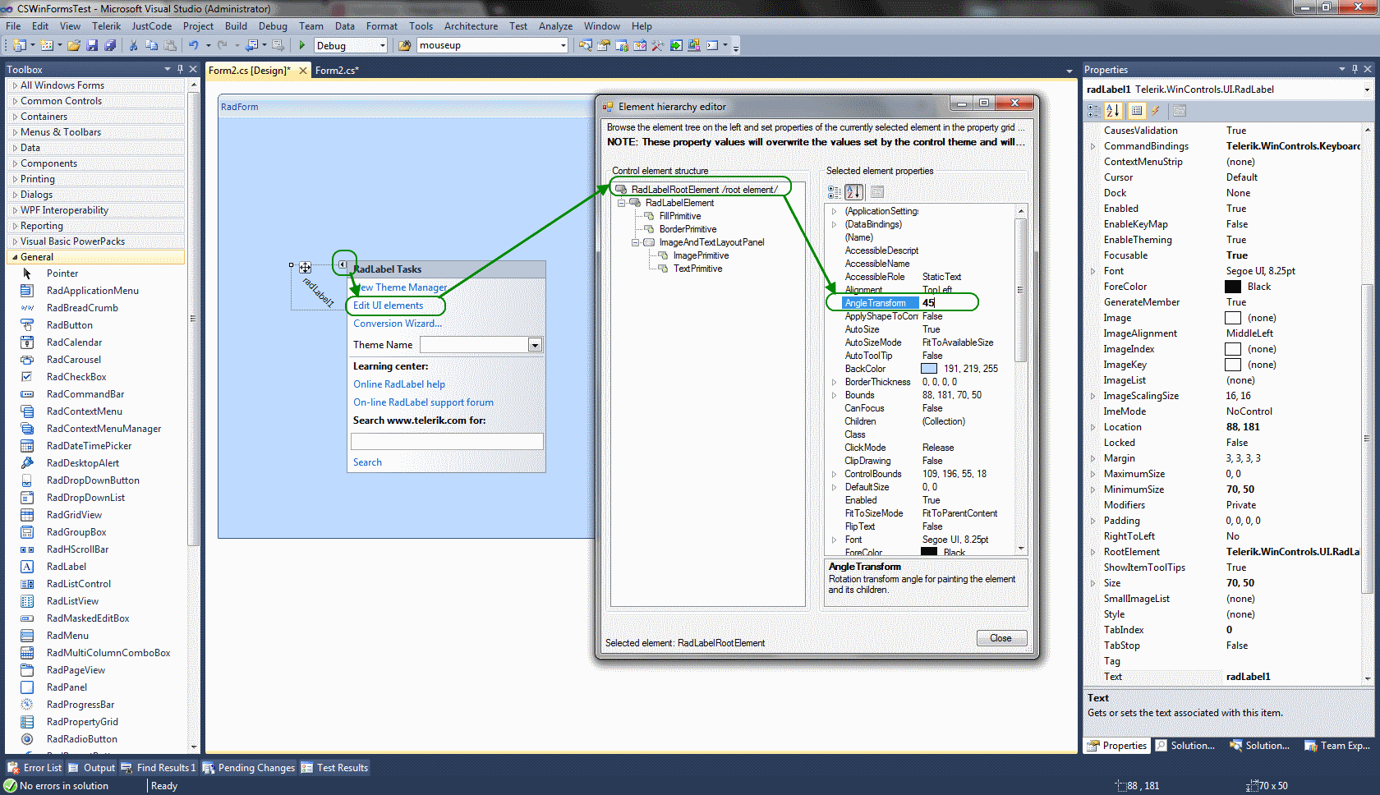This screenshot has width=1380, height=795.
Task: Select the FillPrimitive node in element tree
Action: (680, 216)
